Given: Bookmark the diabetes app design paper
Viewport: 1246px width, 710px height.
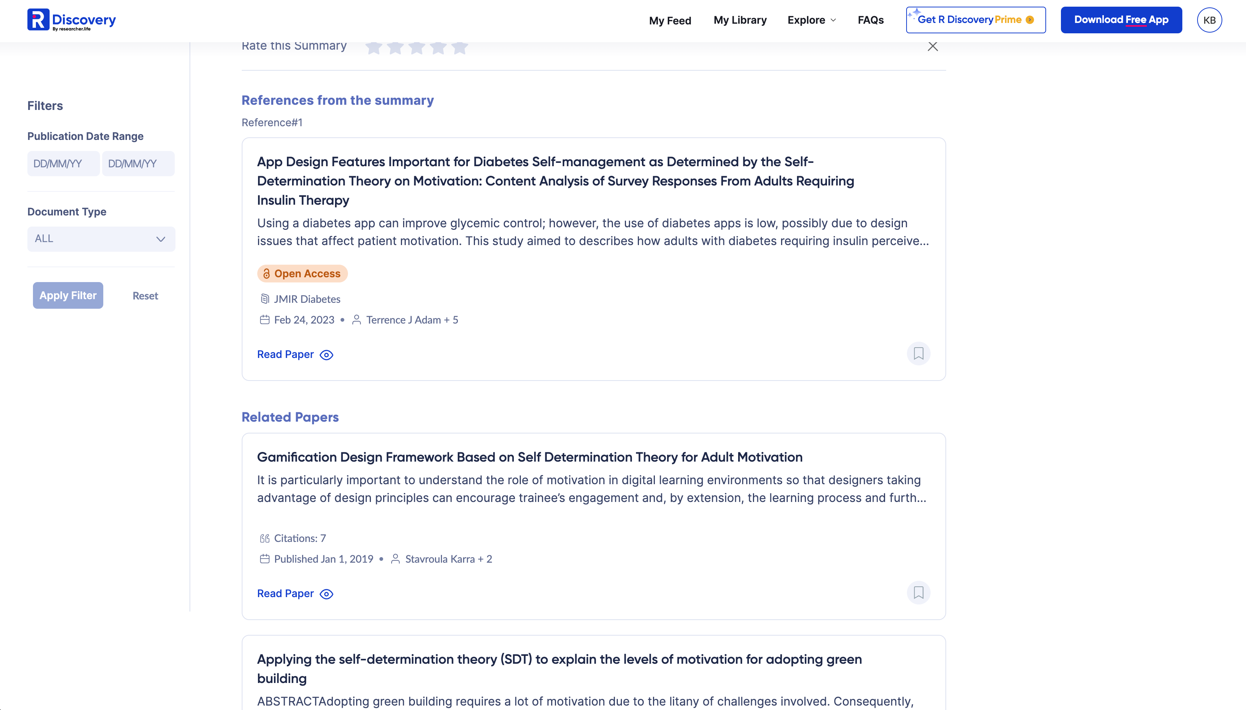Looking at the screenshot, I should coord(918,354).
